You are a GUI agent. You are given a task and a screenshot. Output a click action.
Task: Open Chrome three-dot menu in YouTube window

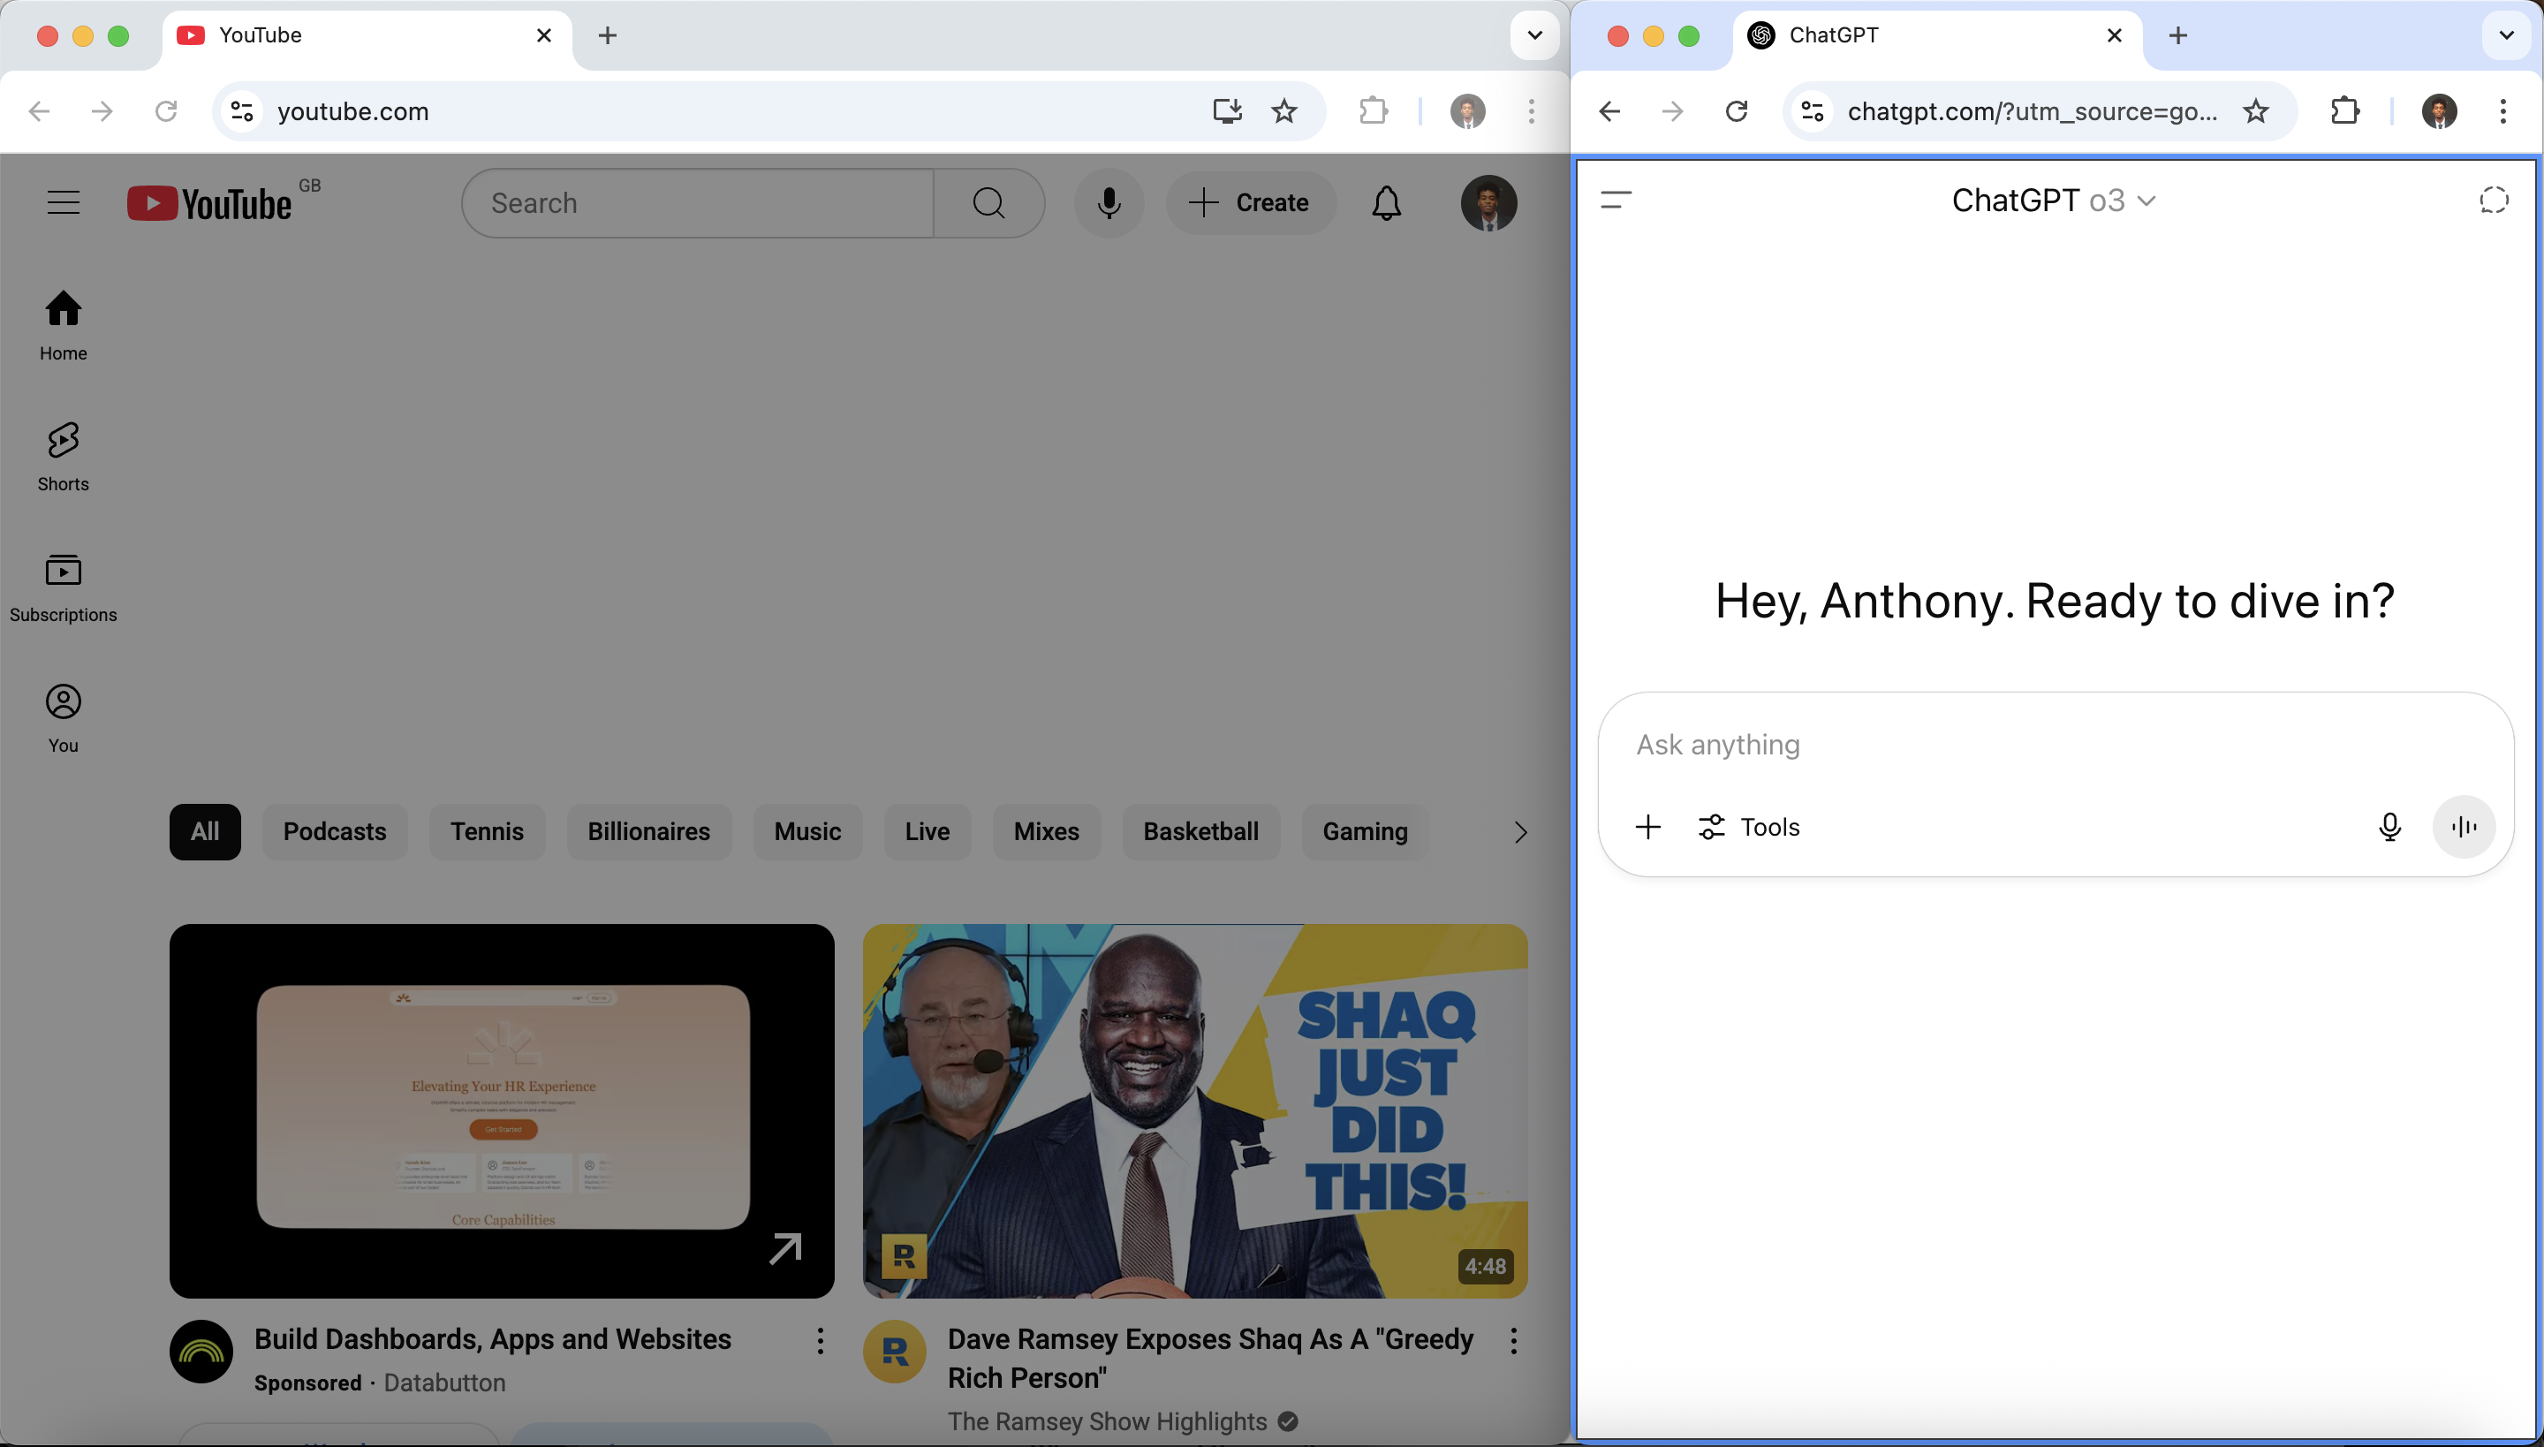pyautogui.click(x=1532, y=110)
